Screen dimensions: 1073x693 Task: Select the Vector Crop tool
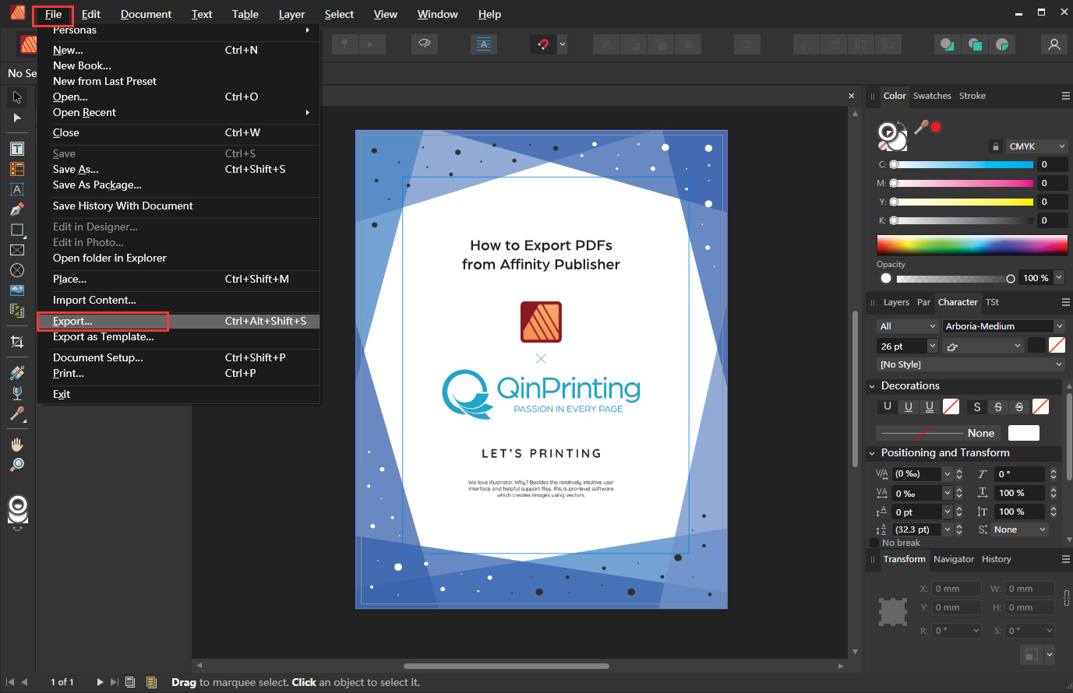17,342
